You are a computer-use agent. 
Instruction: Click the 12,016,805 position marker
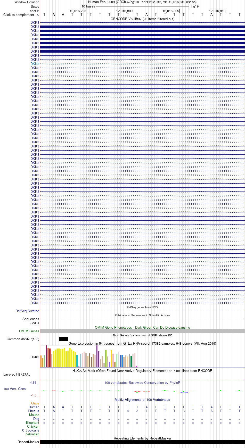coord(171,11)
